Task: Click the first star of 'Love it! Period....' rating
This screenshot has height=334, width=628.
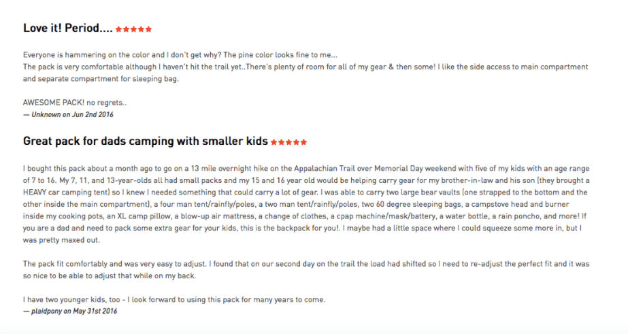Action: pyautogui.click(x=118, y=29)
